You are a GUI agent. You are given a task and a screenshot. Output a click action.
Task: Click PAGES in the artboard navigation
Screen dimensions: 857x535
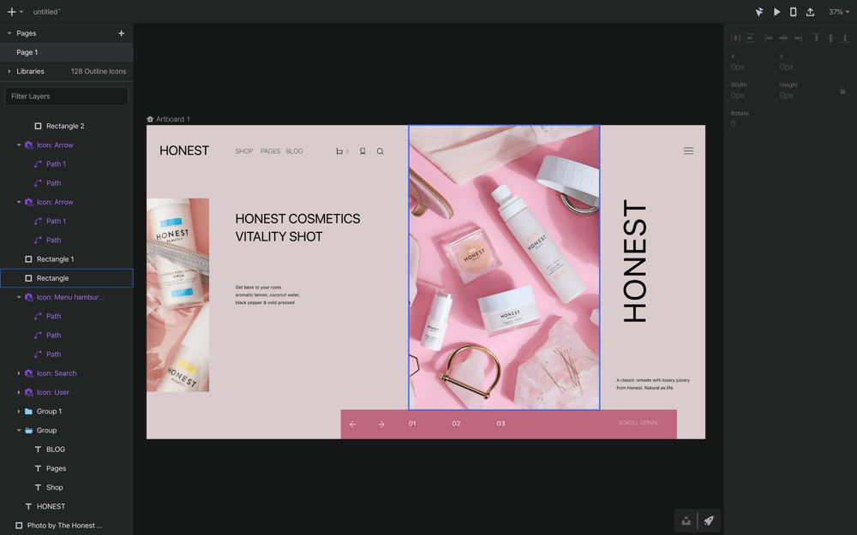(x=270, y=152)
